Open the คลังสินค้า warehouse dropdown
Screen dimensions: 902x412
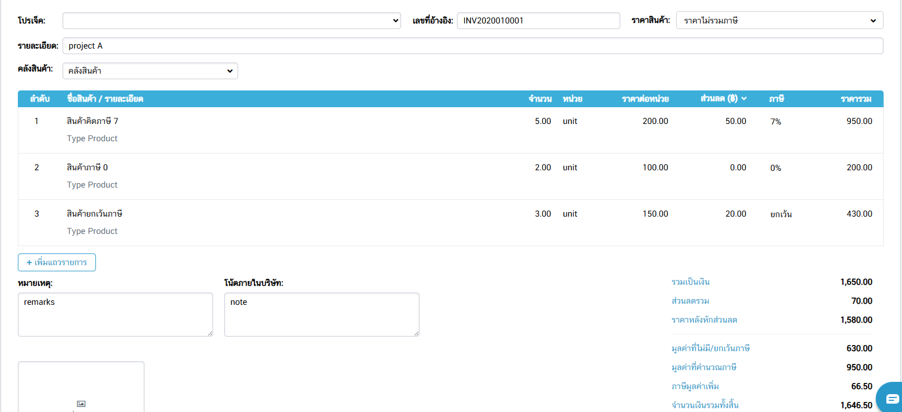[x=150, y=71]
